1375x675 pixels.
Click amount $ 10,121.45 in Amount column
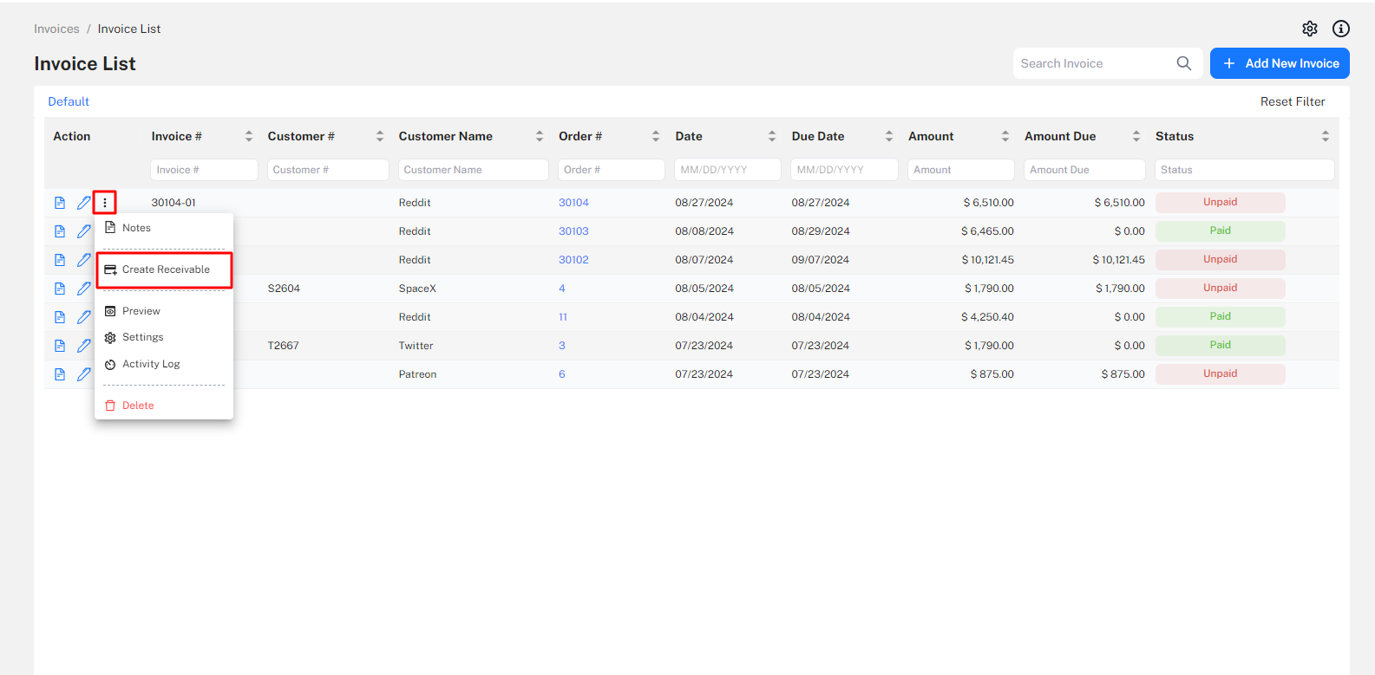[987, 260]
